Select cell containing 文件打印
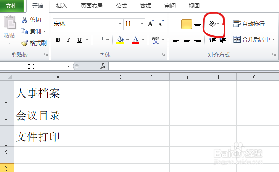 [58, 136]
